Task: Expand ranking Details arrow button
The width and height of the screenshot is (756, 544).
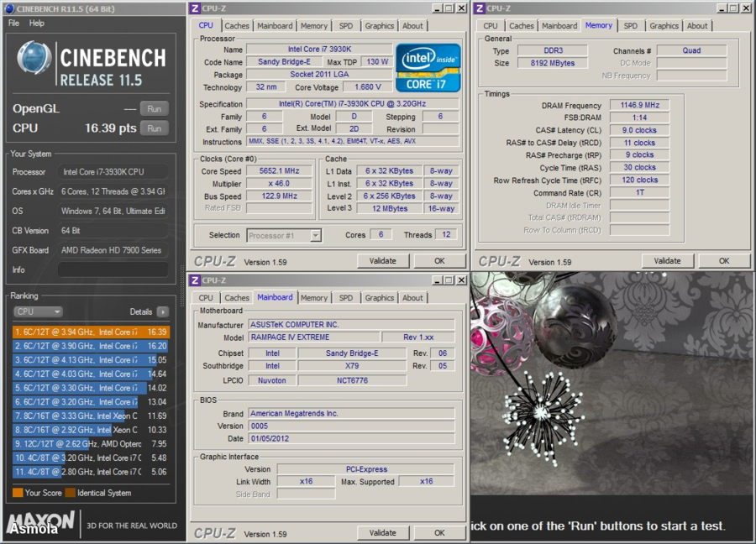Action: tap(163, 311)
